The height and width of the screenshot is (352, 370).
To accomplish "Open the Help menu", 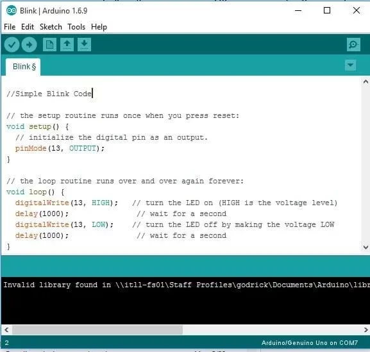I will (99, 27).
